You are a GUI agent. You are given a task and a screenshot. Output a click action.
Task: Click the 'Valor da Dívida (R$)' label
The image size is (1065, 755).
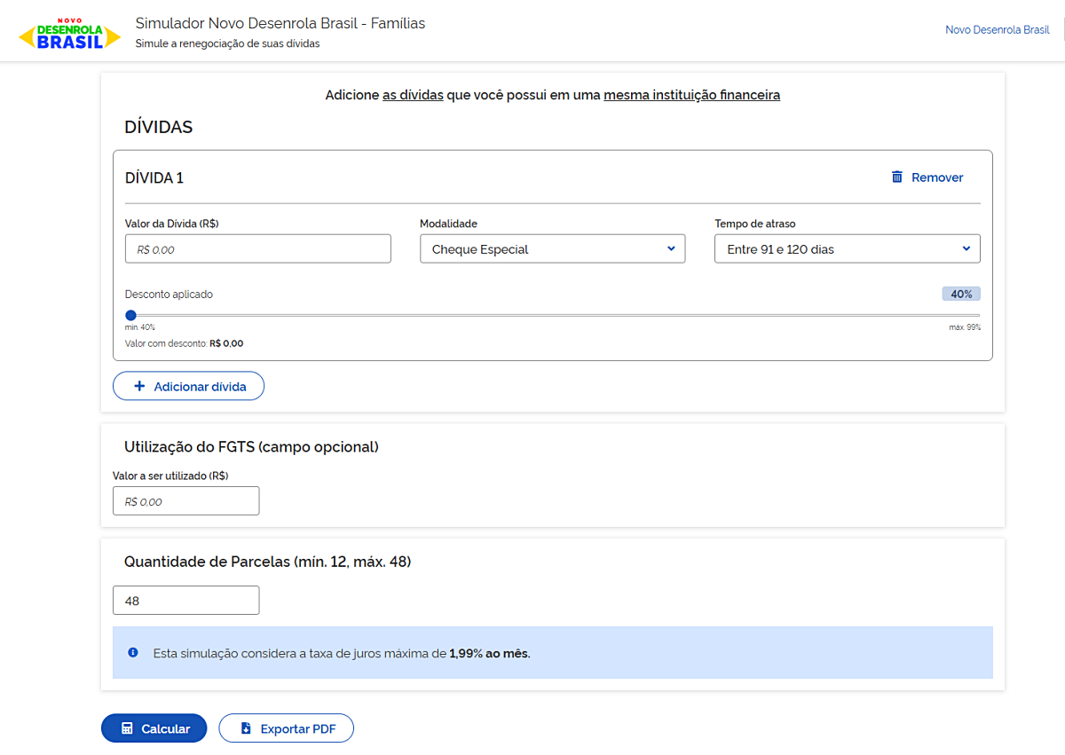pos(172,224)
